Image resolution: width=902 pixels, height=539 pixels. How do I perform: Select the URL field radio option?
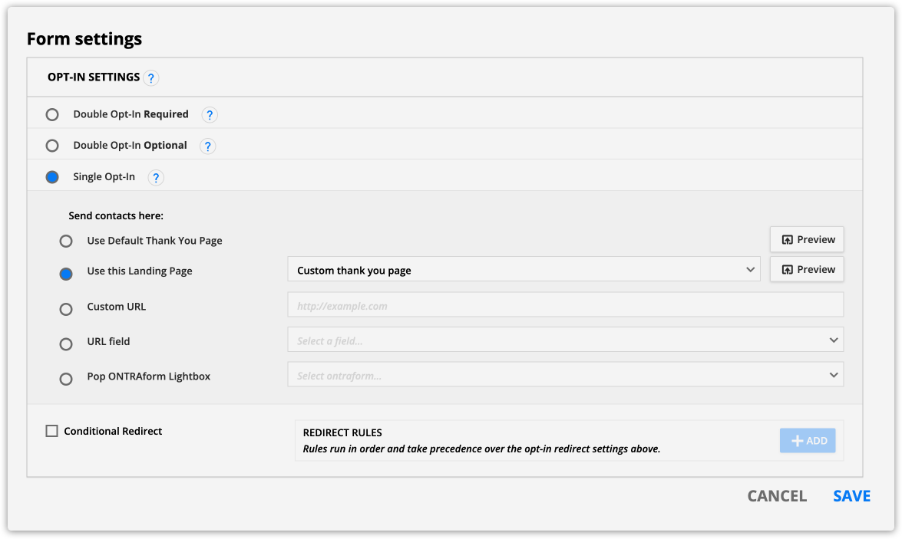pyautogui.click(x=66, y=344)
